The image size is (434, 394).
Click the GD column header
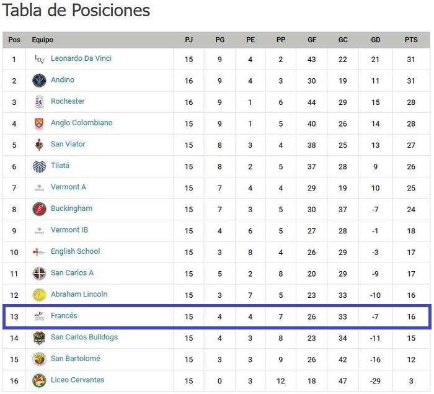376,40
